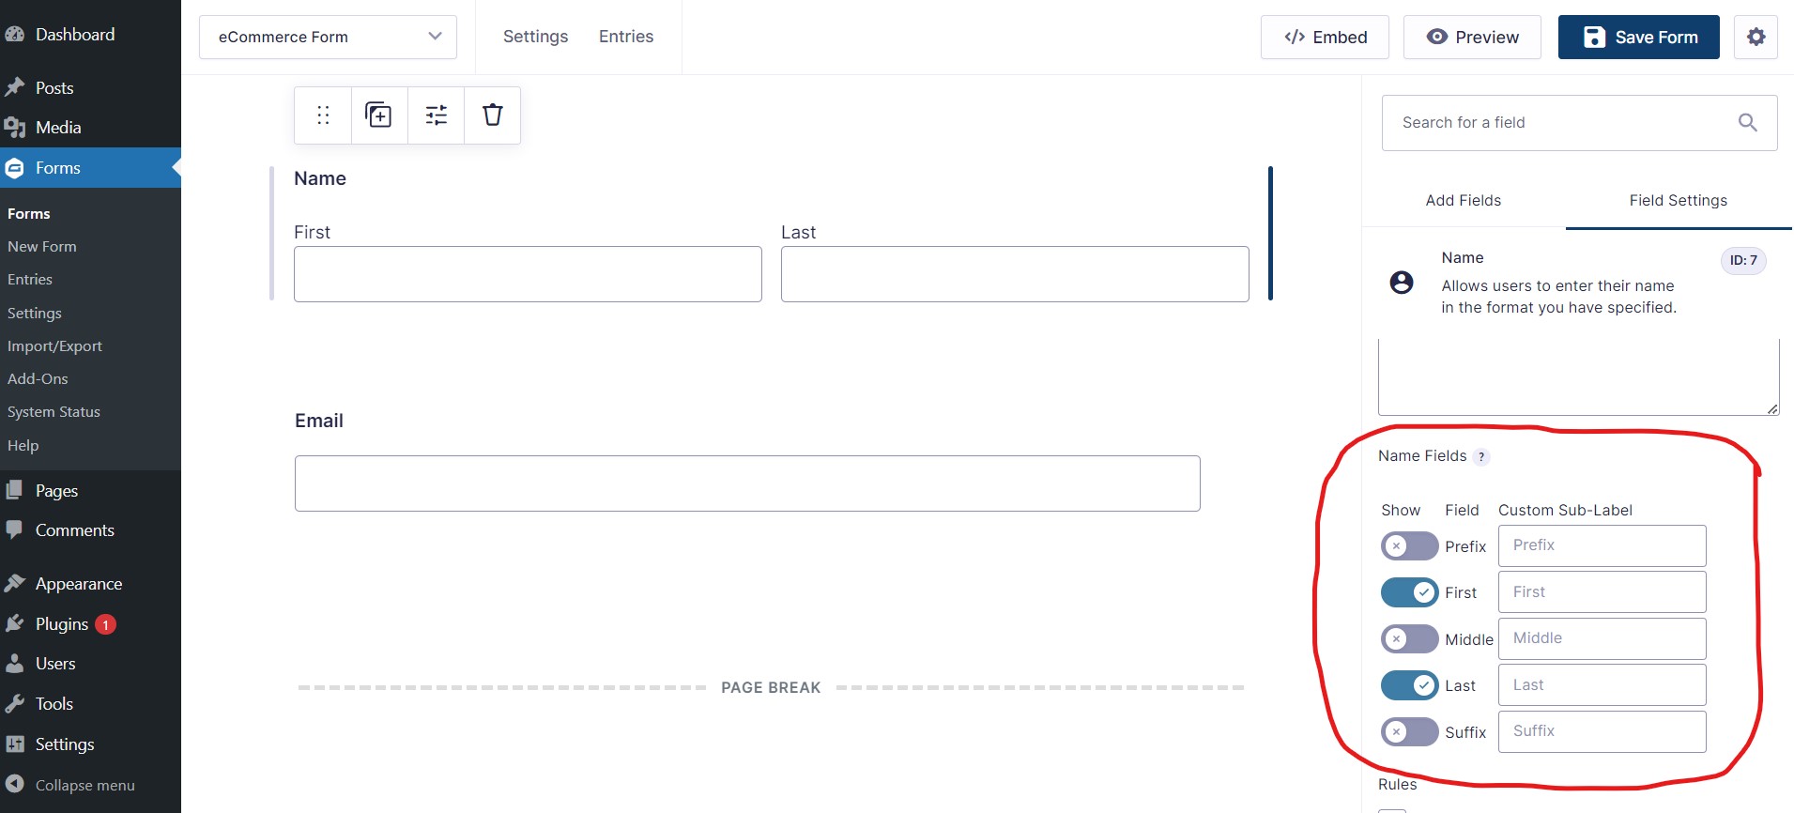Turn on the Middle name toggle
Viewport: 1794px width, 813px height.
[x=1409, y=639]
